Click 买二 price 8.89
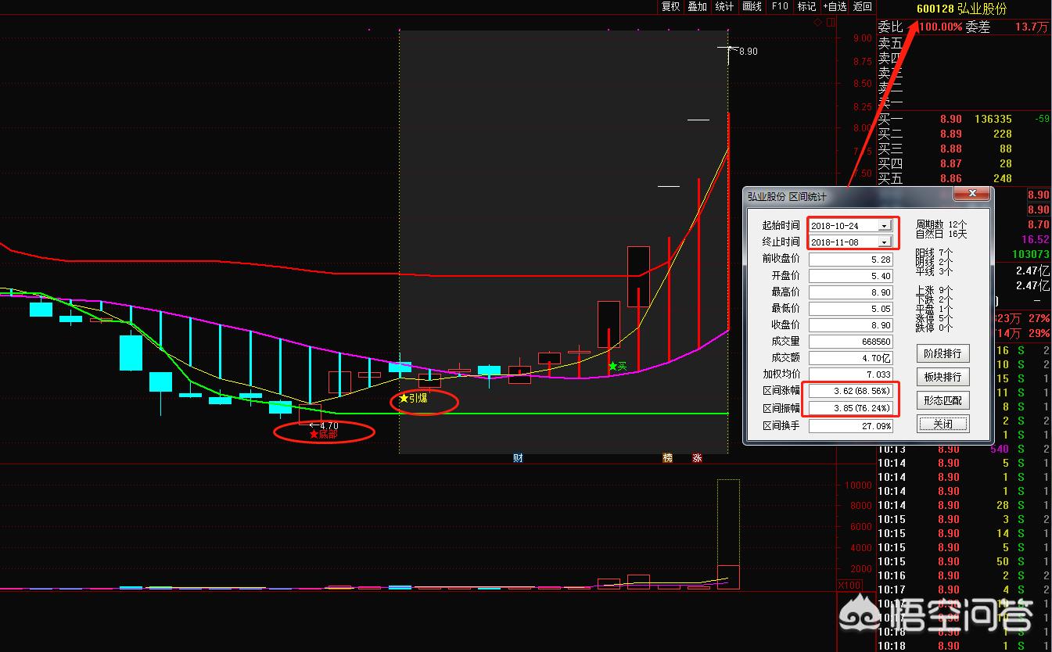 click(950, 134)
